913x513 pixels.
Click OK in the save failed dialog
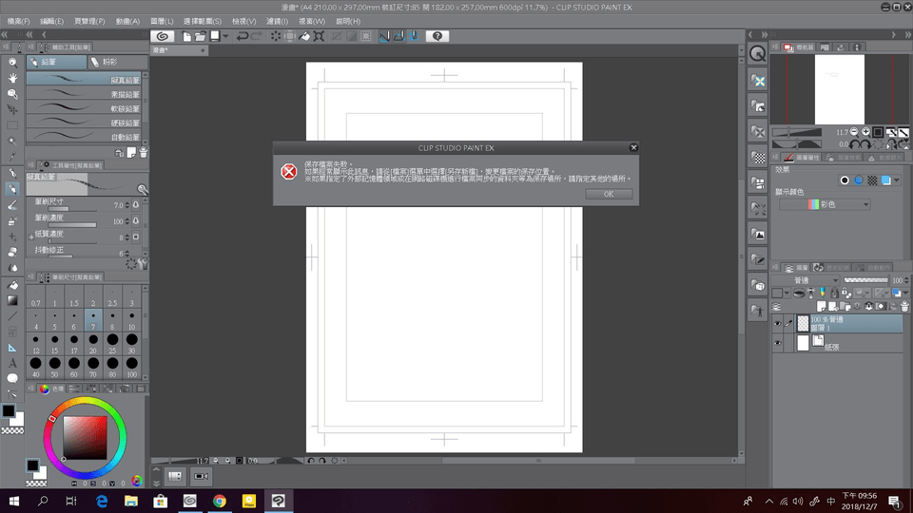(x=609, y=194)
